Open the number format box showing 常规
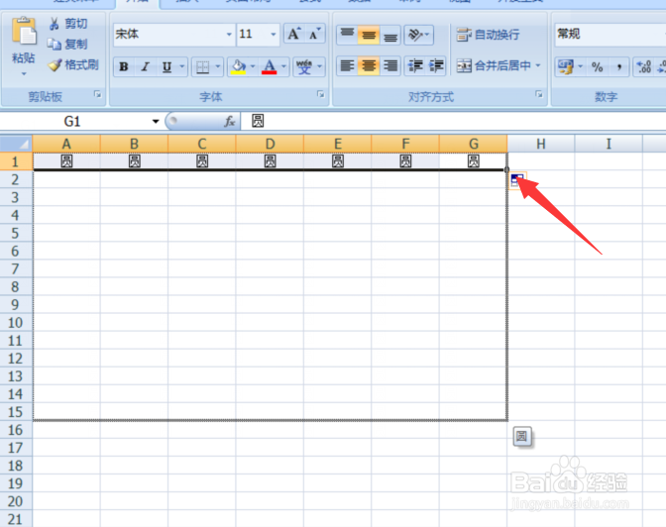 [610, 34]
